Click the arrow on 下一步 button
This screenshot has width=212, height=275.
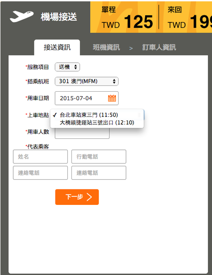coord(89,197)
